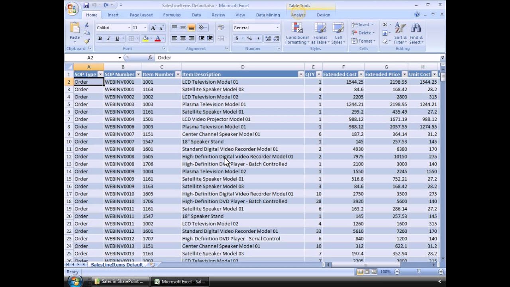Open the Analyze Table Tools tab
This screenshot has height=287, width=510.
point(298,15)
